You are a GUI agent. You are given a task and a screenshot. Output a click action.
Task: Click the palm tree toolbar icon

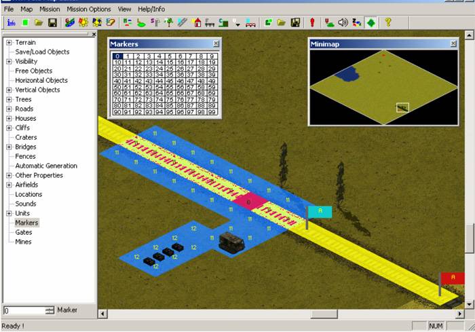(168, 22)
